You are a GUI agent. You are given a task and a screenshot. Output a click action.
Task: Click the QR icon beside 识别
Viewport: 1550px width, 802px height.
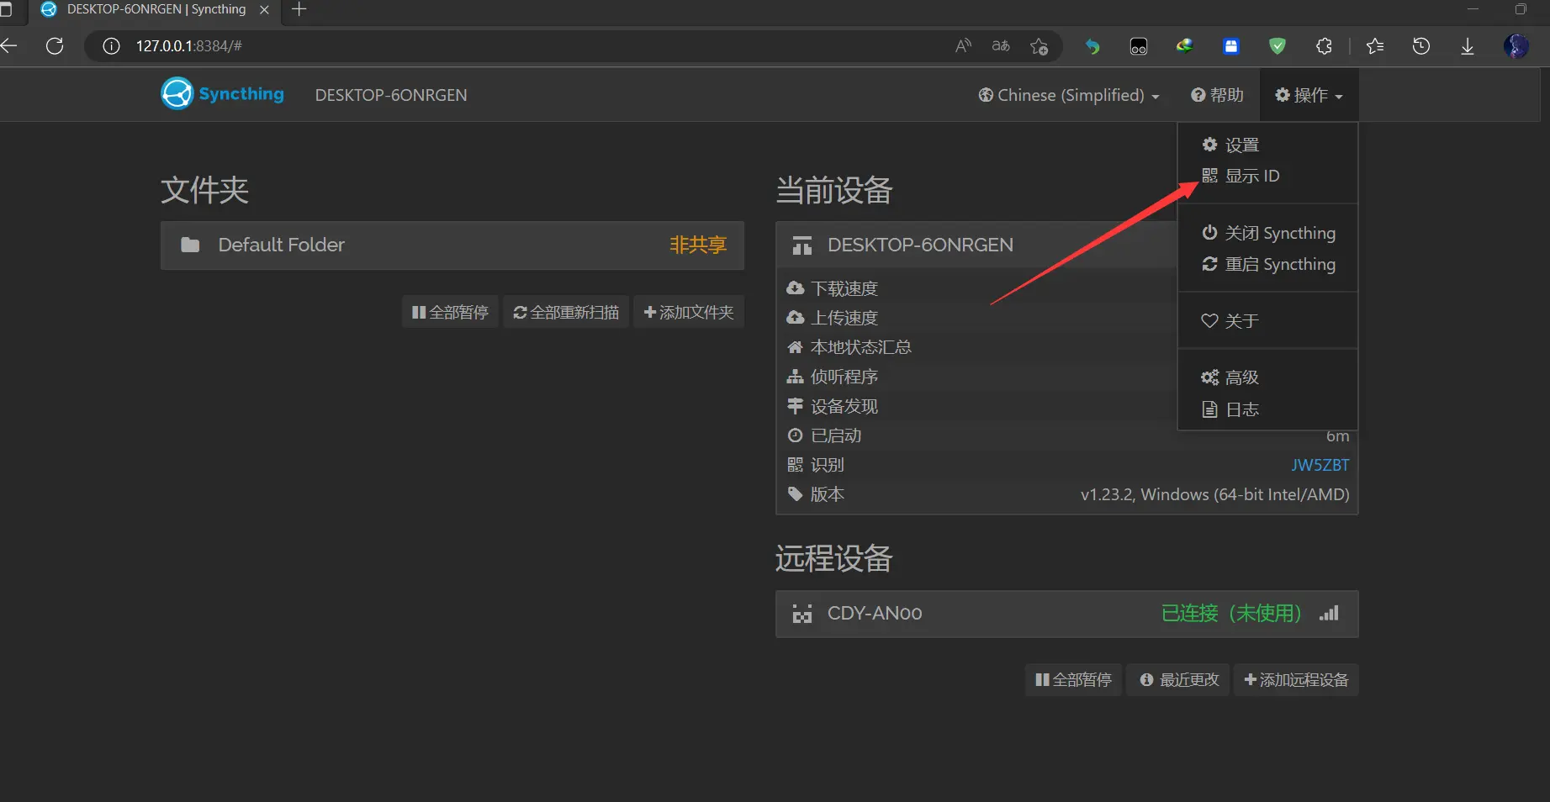795,465
